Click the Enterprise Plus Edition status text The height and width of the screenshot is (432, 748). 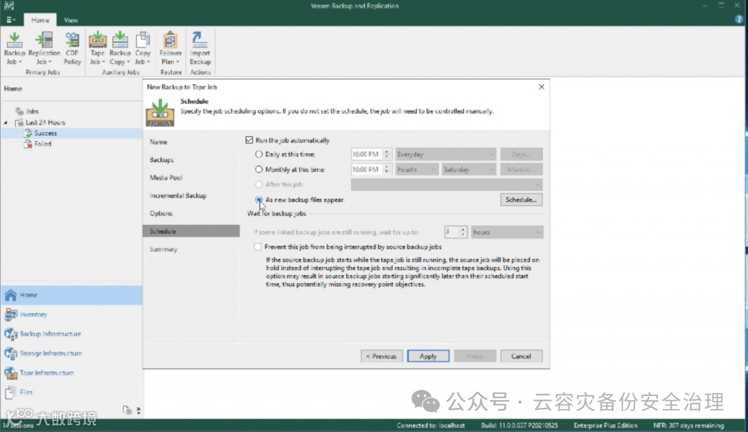605,425
